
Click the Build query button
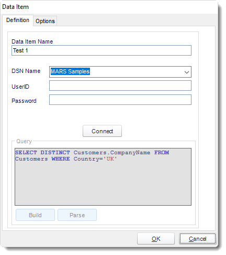click(35, 215)
